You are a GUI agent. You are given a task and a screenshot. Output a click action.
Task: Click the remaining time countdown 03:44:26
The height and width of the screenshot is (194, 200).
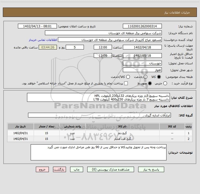(48, 47)
